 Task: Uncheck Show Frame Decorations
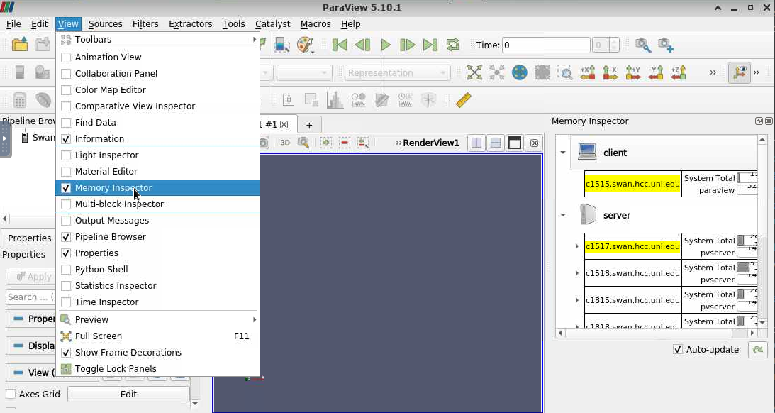(x=157, y=353)
